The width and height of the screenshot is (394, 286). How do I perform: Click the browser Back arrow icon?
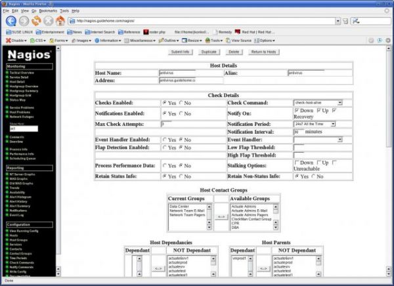pos(11,21)
